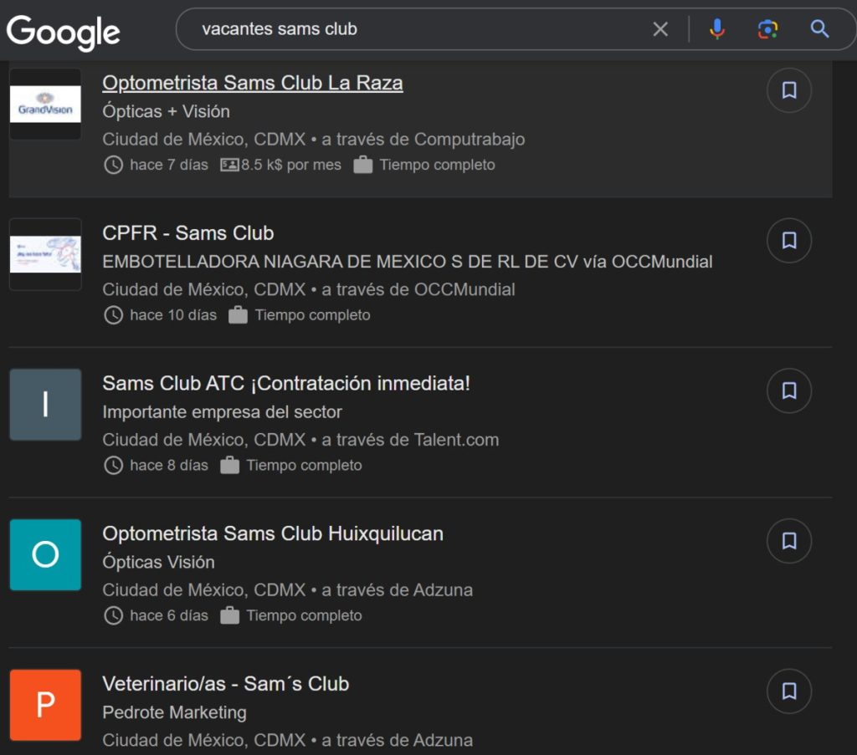Click 'Importante empresa del sector' text
The image size is (857, 755).
pyautogui.click(x=223, y=411)
